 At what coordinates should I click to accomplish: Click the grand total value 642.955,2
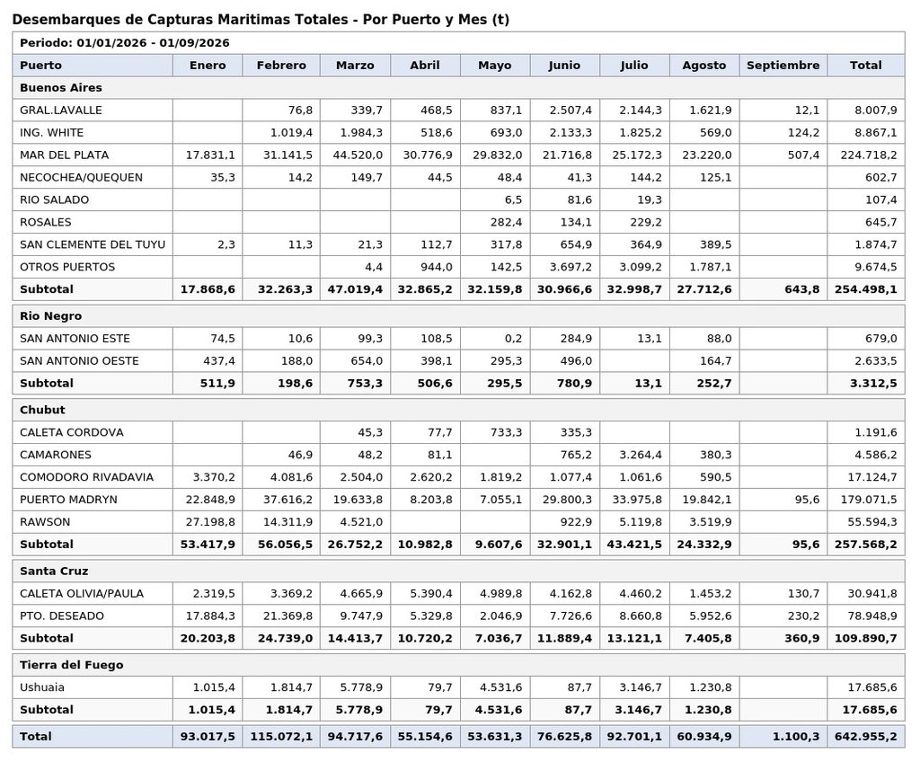866,736
